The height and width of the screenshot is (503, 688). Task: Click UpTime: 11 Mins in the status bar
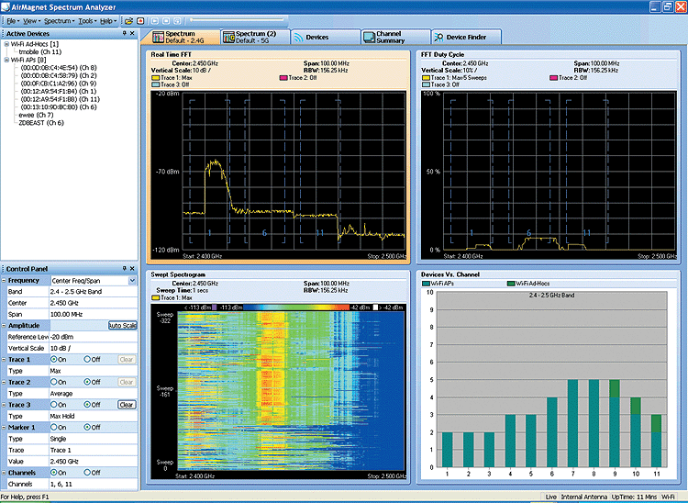pyautogui.click(x=634, y=497)
